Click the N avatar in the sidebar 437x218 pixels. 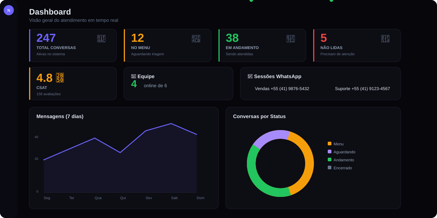(8, 10)
